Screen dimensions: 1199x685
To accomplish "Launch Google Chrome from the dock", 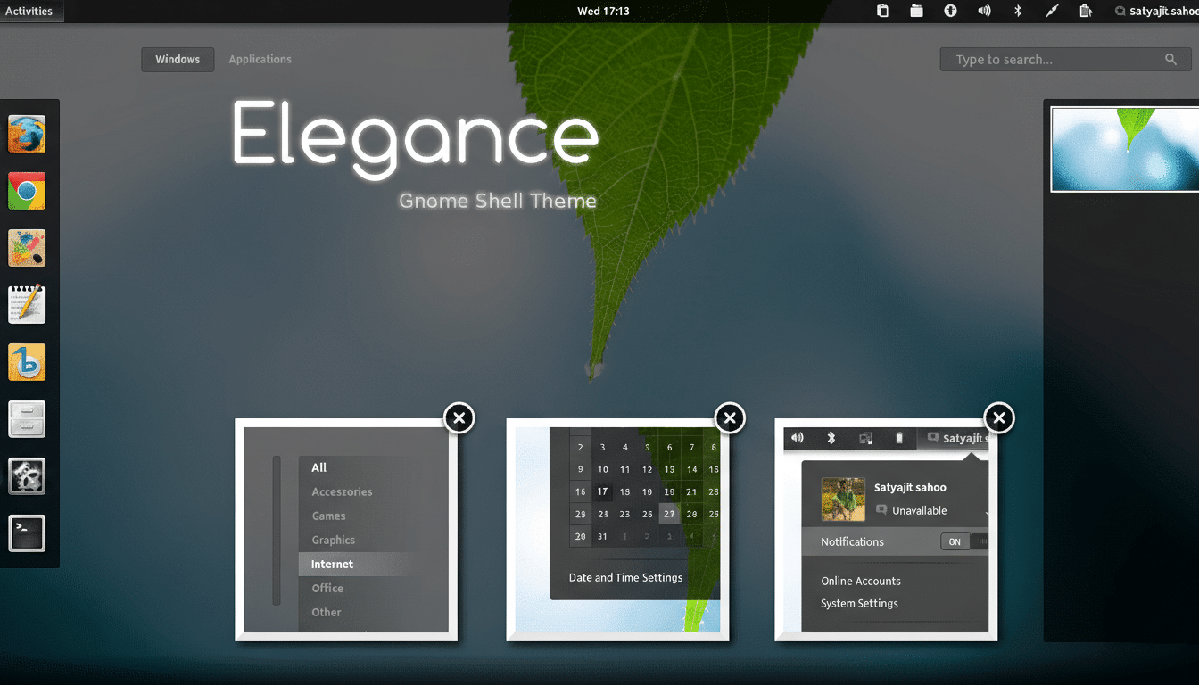I will coord(27,191).
